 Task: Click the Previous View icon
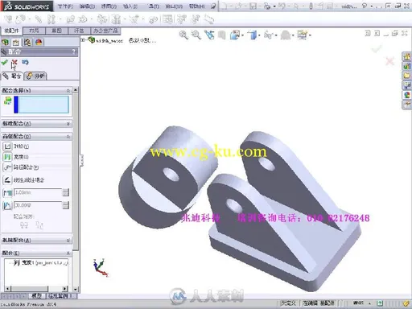click(x=209, y=35)
